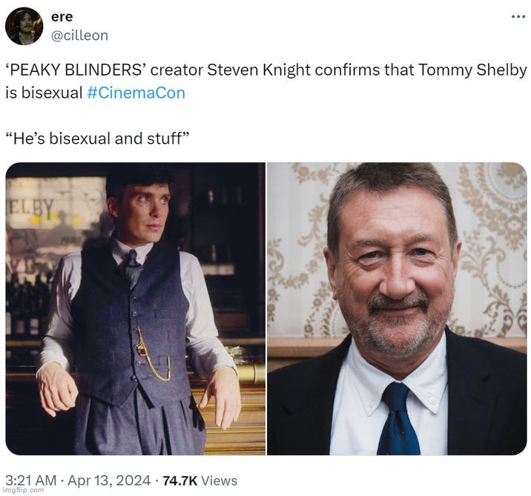Click the ELBY sign in left photo
This screenshot has height=496, width=531.
[31, 208]
